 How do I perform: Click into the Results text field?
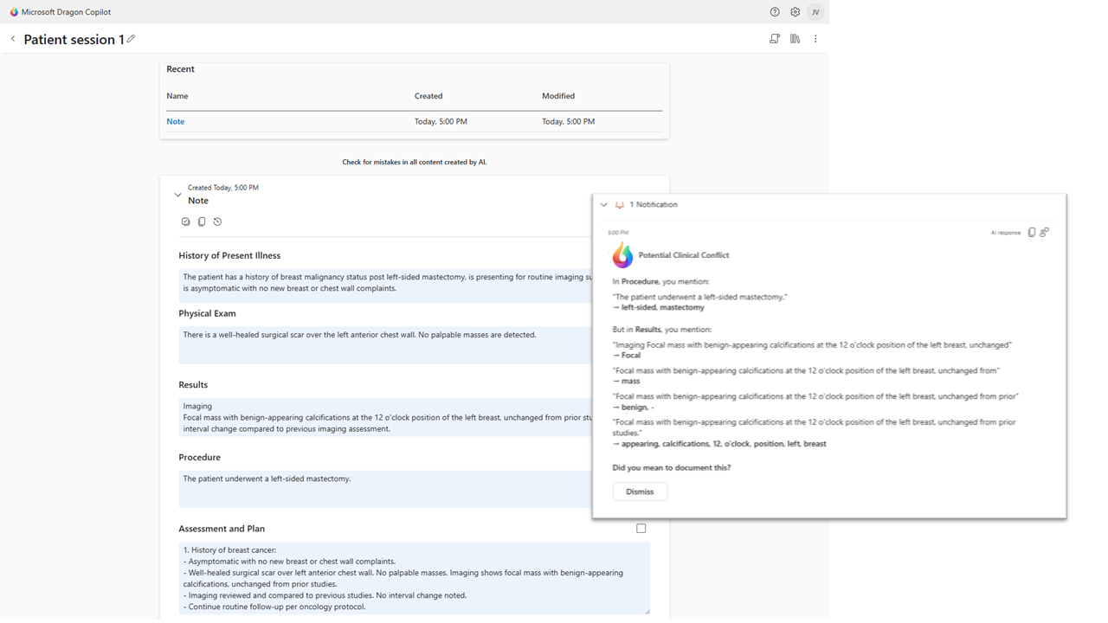(x=385, y=417)
